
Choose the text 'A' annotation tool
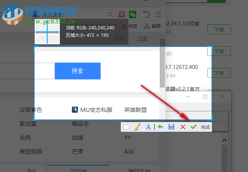click(148, 127)
